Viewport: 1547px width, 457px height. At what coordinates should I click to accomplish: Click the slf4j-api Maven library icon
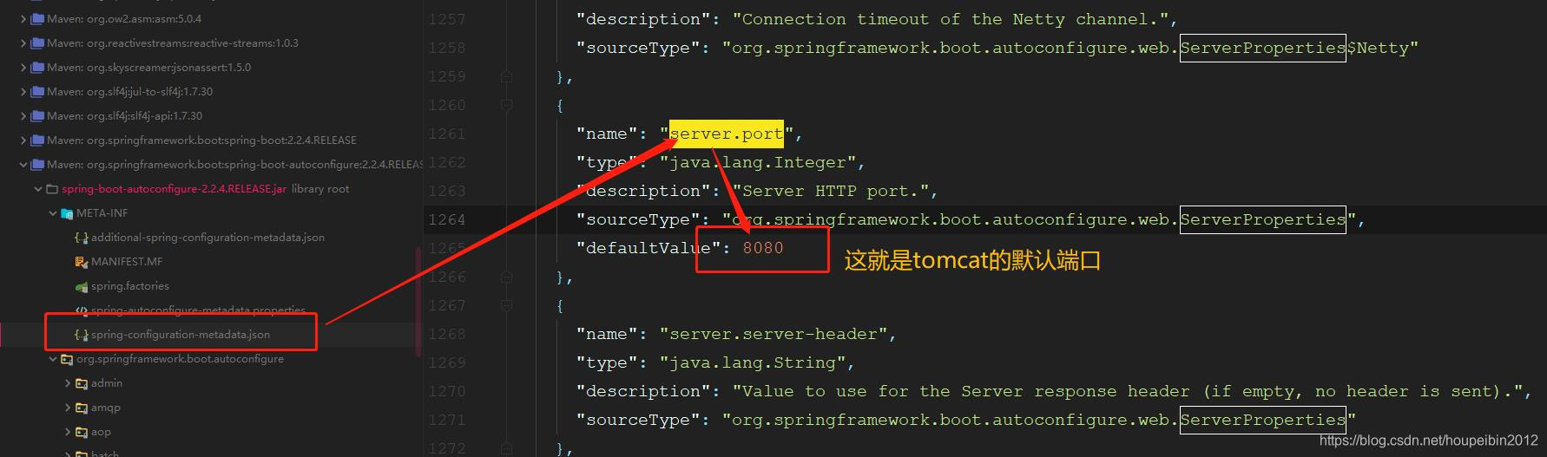point(37,115)
